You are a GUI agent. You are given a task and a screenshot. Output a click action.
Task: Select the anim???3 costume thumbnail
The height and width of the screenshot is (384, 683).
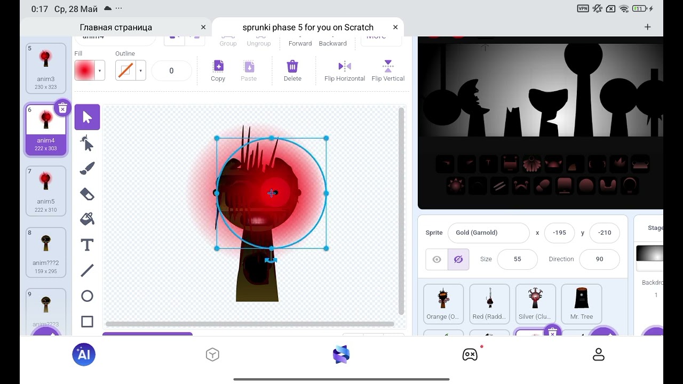pyautogui.click(x=46, y=311)
